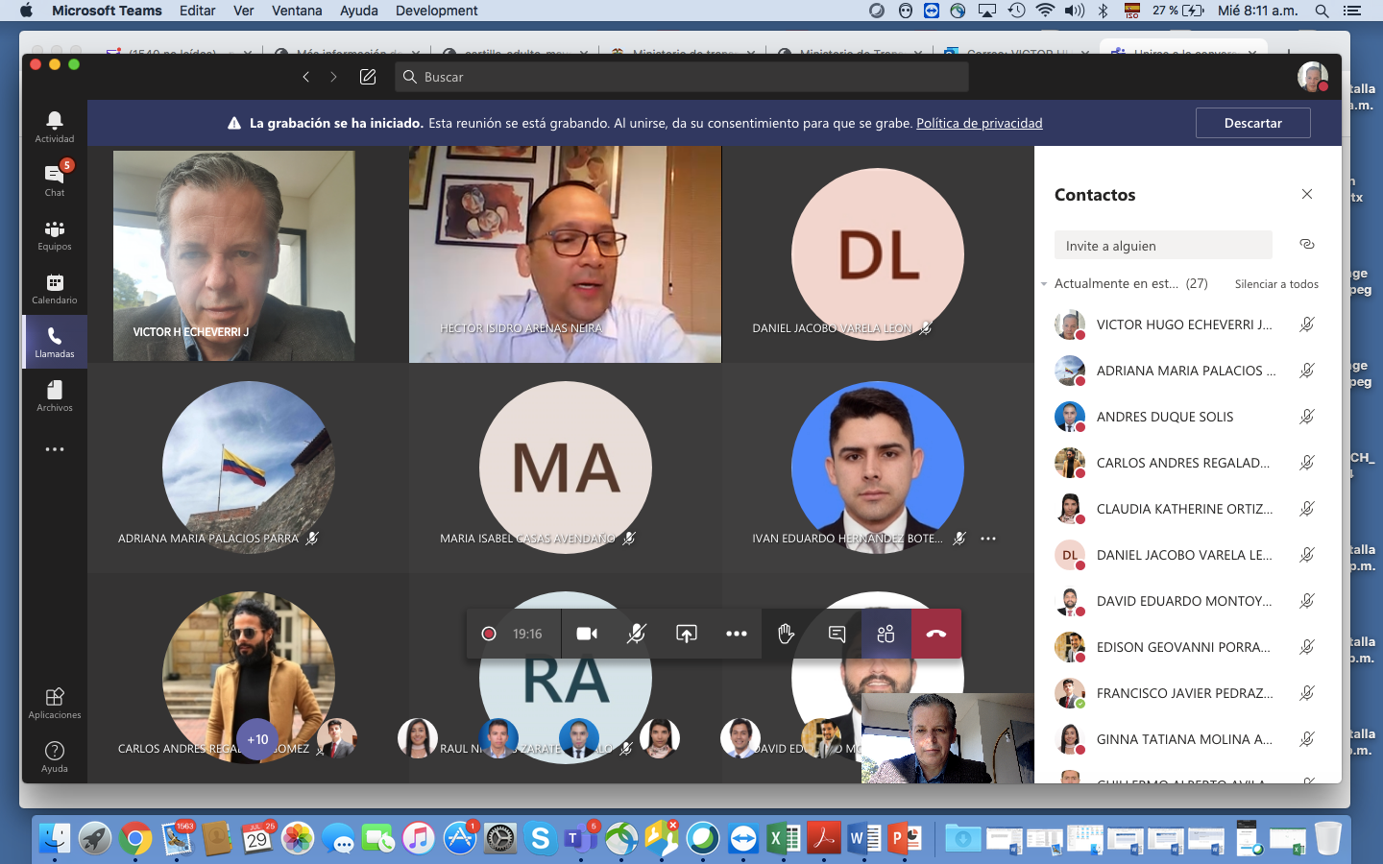Show meeting conversation chat panel
This screenshot has width=1383, height=864.
(x=837, y=634)
